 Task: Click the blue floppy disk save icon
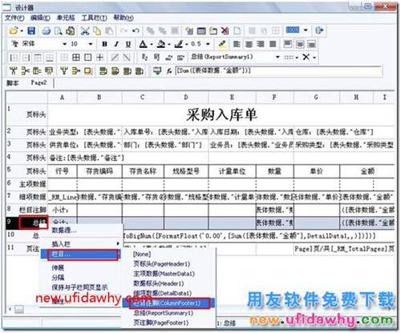(x=31, y=30)
